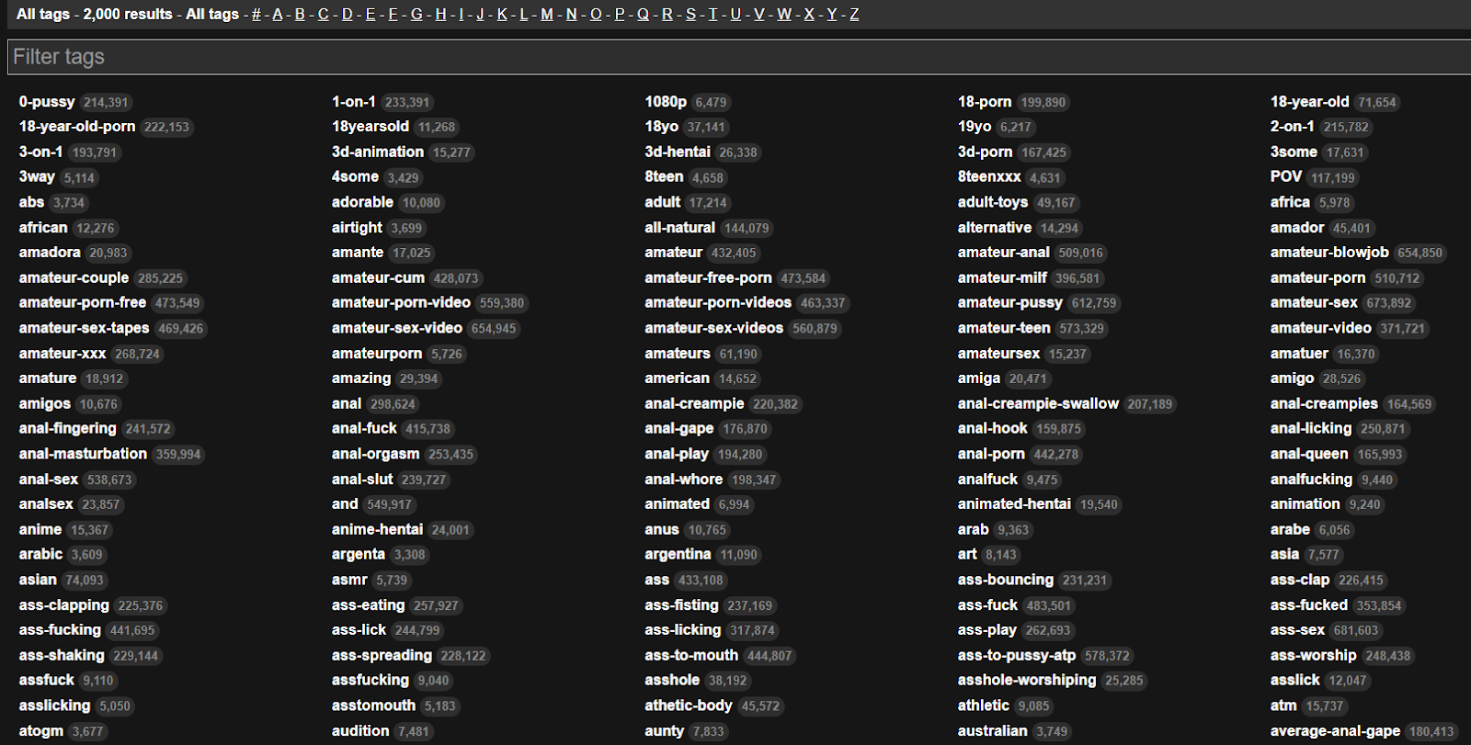Jump to tags starting with R
Viewport: 1471px width, 745px height.
(667, 15)
